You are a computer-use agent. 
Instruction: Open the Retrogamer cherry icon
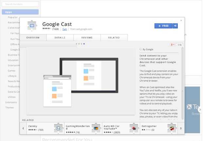pyautogui.click(x=172, y=128)
